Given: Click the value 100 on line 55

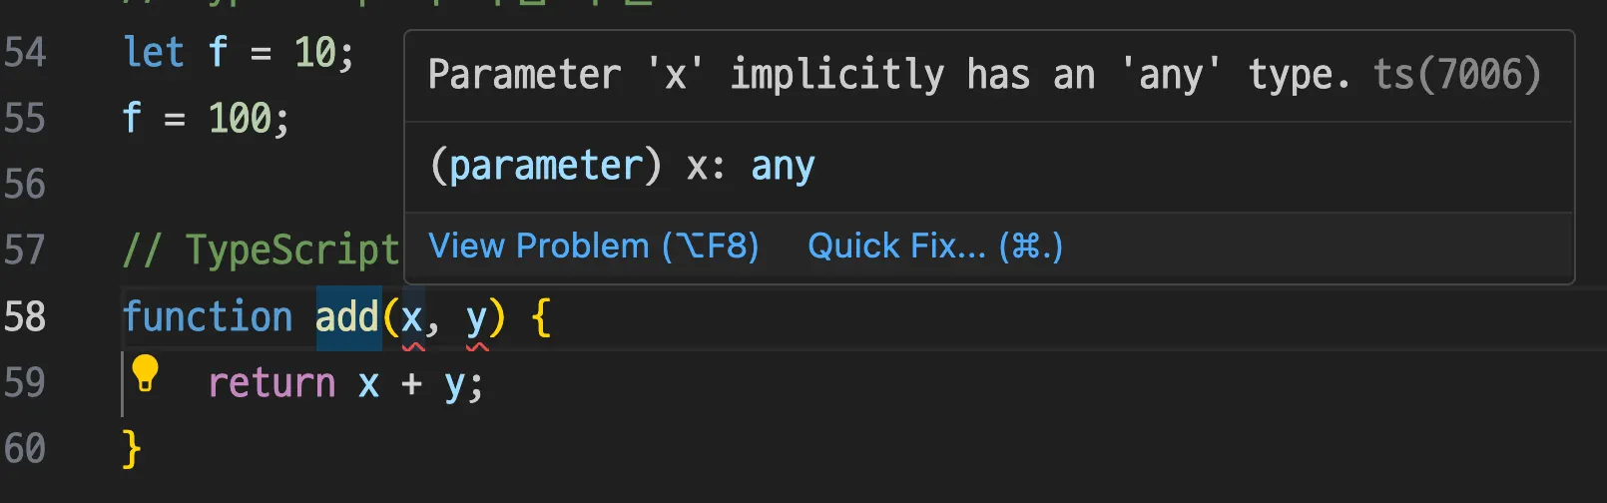Looking at the screenshot, I should pos(240,119).
